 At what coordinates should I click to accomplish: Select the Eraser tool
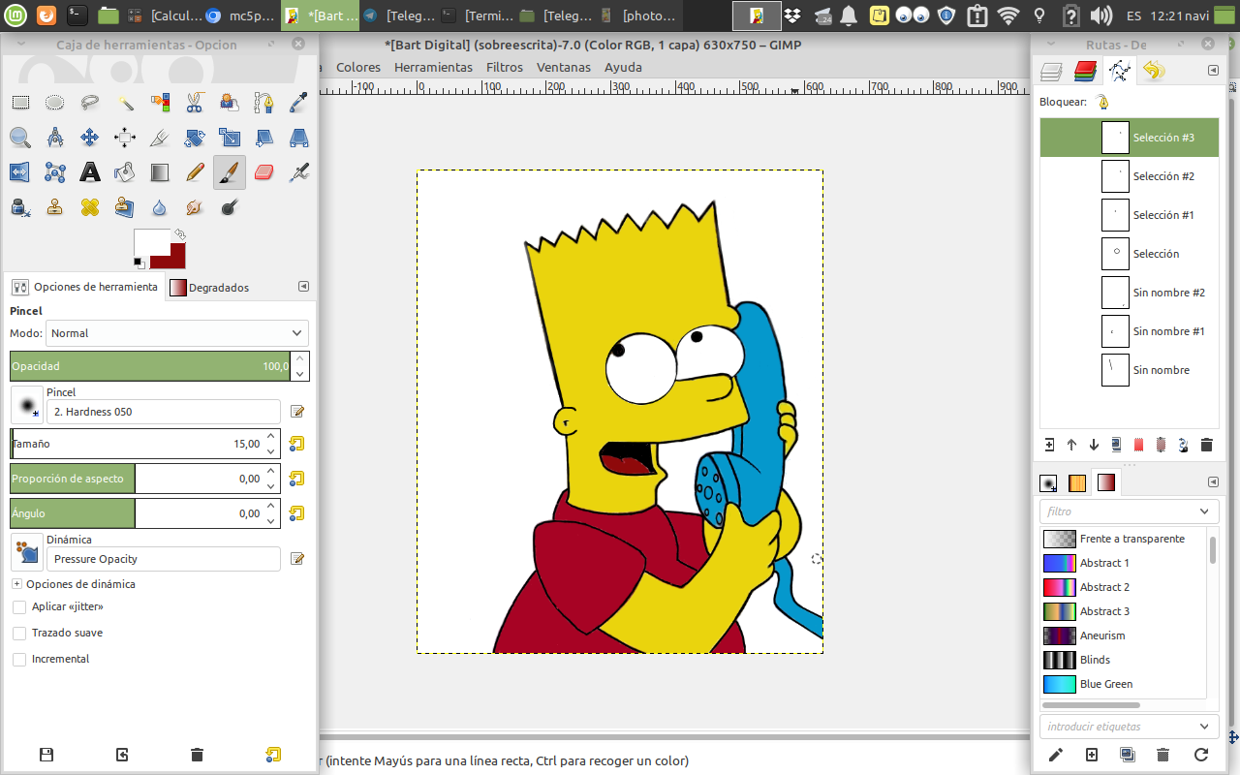coord(264,172)
